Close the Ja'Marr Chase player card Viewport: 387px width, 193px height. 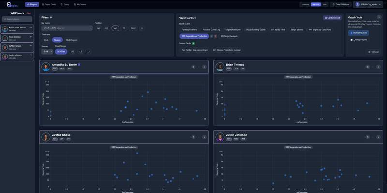(204, 137)
